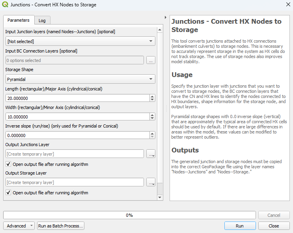Viewport: 293px width, 233px height.
Task: Increase the Length value with up arrow
Action: click(152, 97)
